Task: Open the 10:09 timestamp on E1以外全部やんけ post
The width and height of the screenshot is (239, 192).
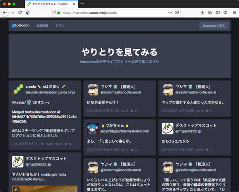Action: 103,111
